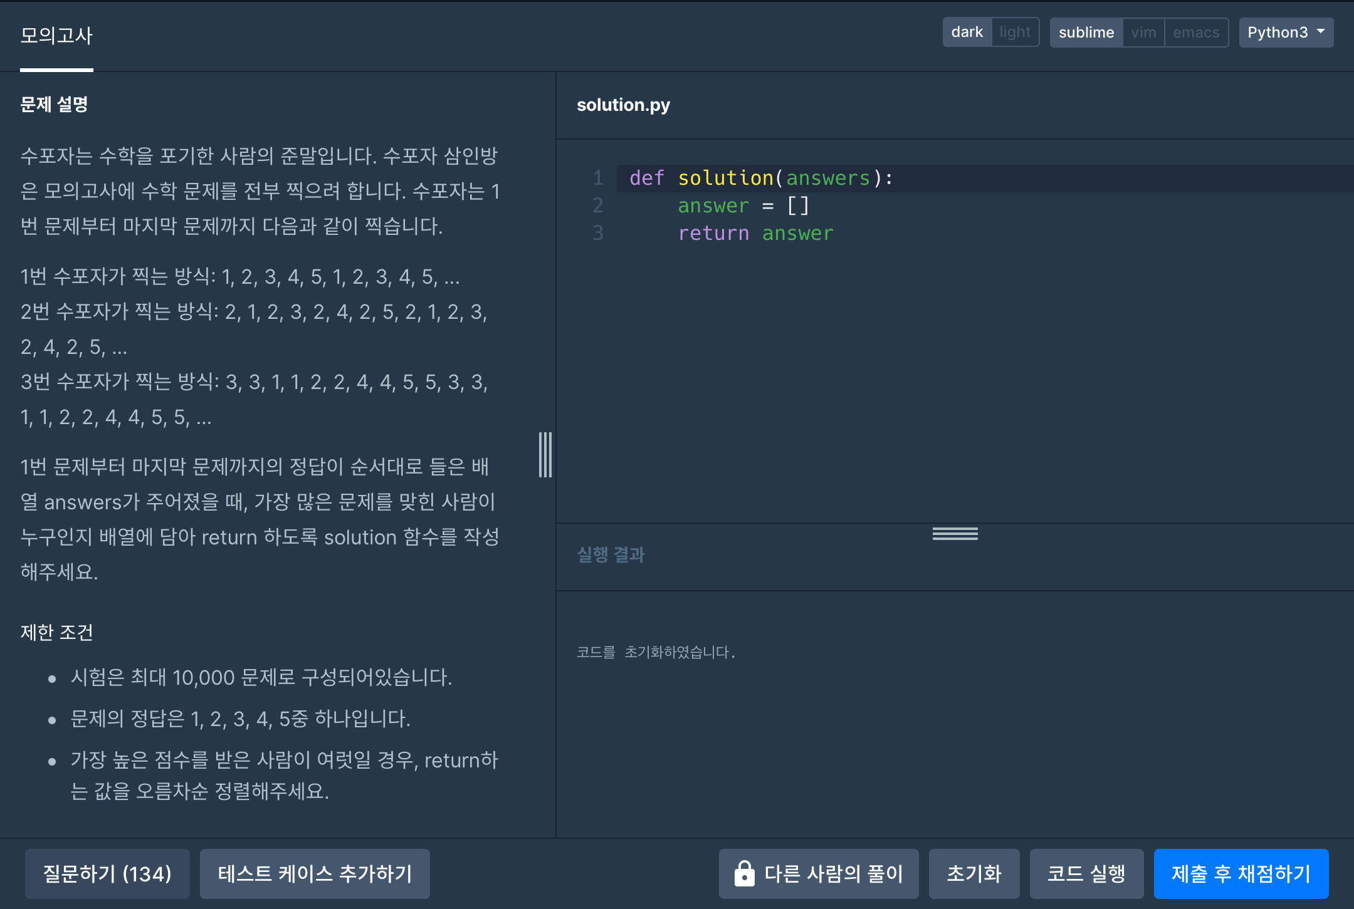The width and height of the screenshot is (1354, 909).
Task: Select emacs key binding mode
Action: tap(1195, 33)
